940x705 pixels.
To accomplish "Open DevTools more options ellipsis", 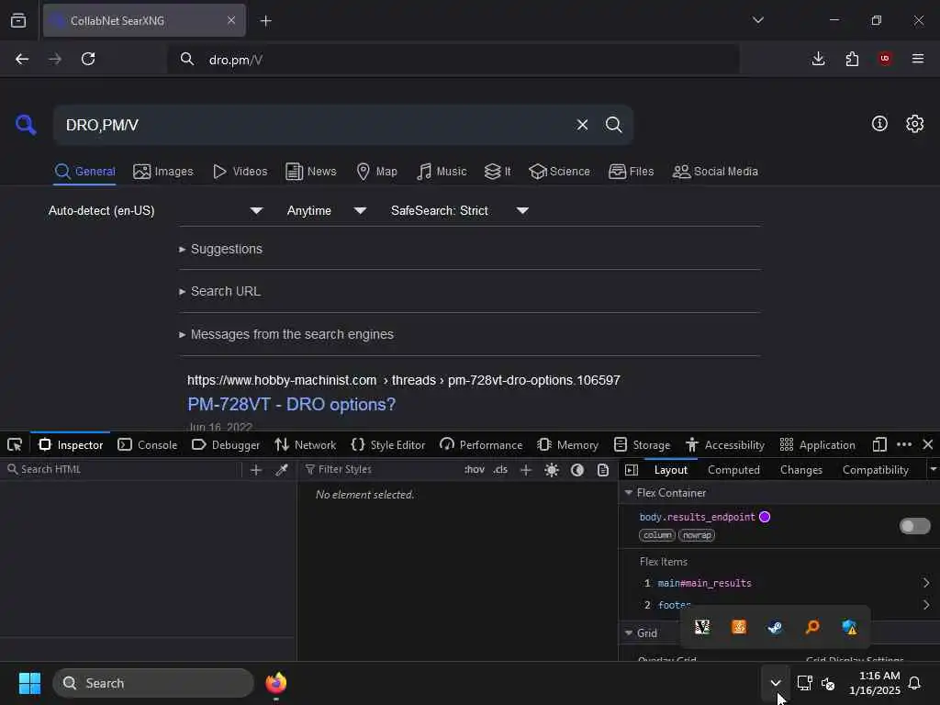I will (904, 444).
